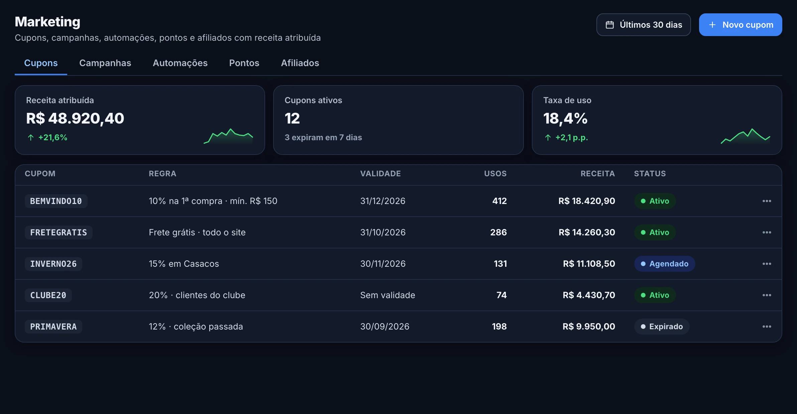Screen dimensions: 797x414
Task: Click the FRETEGRATIS coupon code
Action: [x=59, y=232]
